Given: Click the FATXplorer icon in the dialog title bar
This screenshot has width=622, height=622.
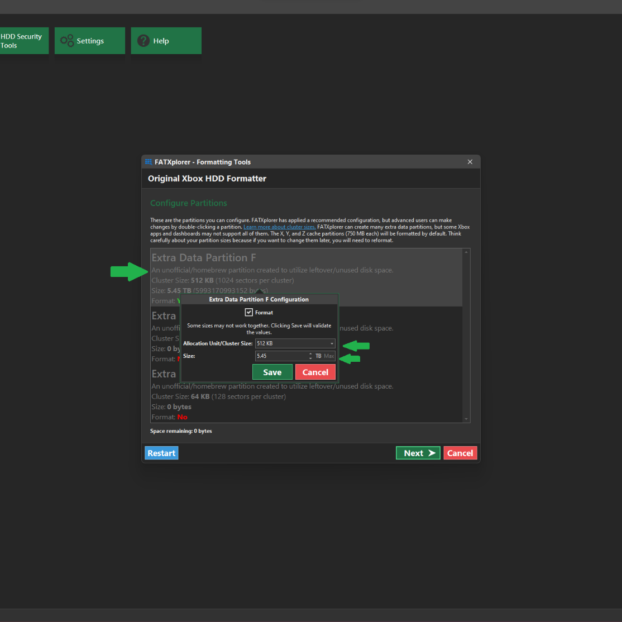Looking at the screenshot, I should 149,162.
